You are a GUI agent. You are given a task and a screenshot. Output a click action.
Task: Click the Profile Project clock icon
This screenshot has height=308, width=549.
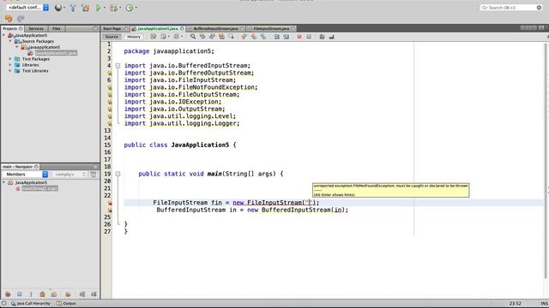[x=130, y=8]
